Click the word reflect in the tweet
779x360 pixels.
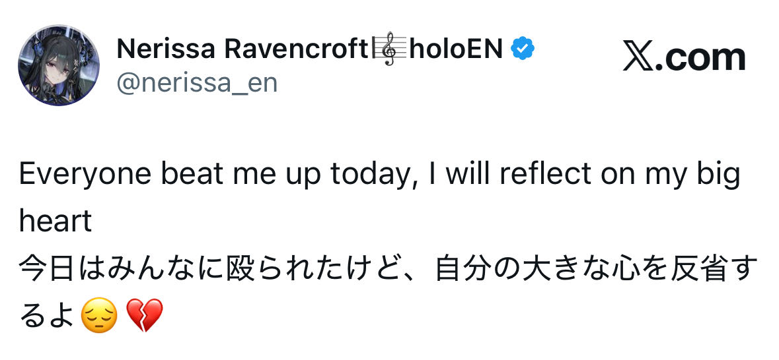[x=545, y=175]
